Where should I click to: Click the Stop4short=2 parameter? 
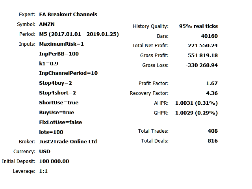[57, 93]
